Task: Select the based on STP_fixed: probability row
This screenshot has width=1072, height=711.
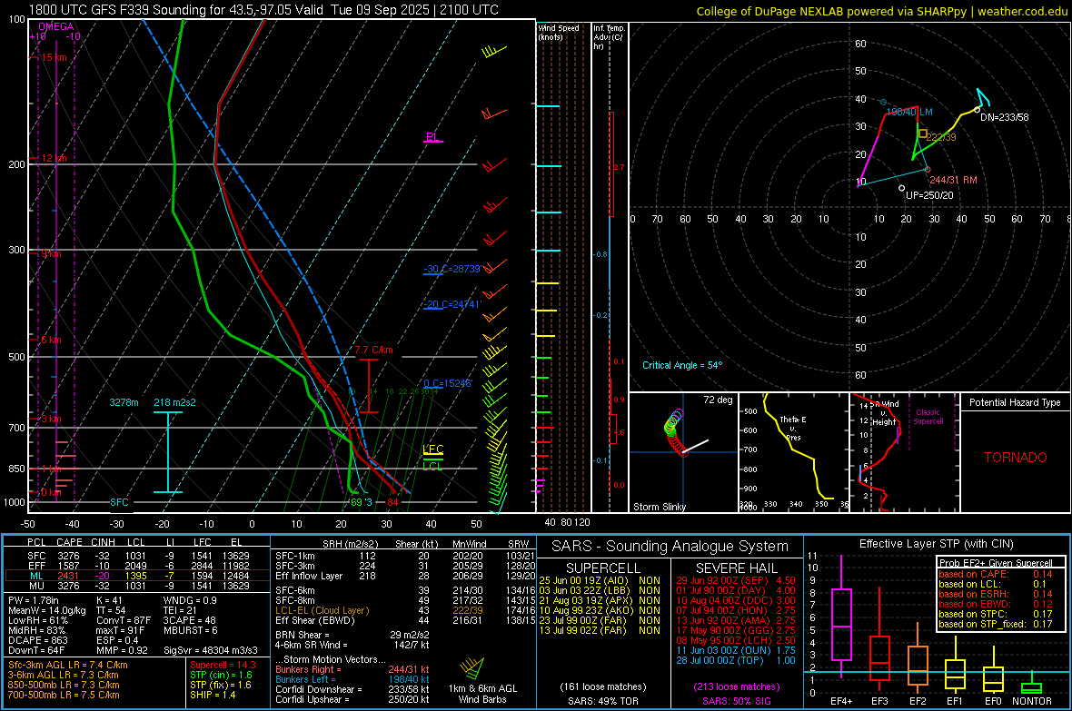Action: 996,624
